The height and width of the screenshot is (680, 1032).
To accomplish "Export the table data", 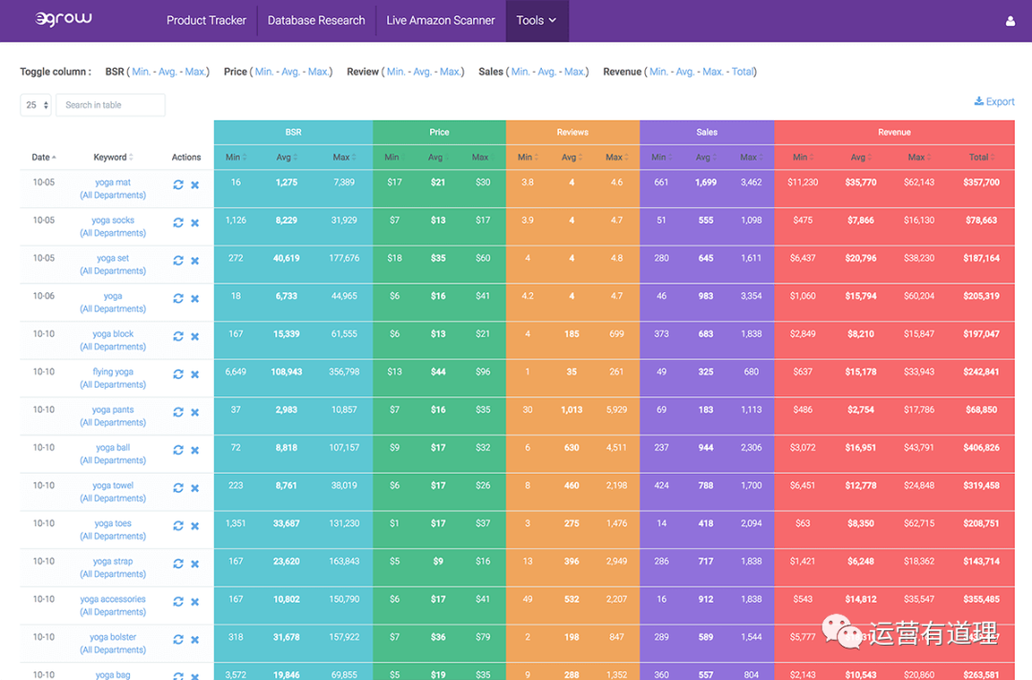I will coord(994,101).
